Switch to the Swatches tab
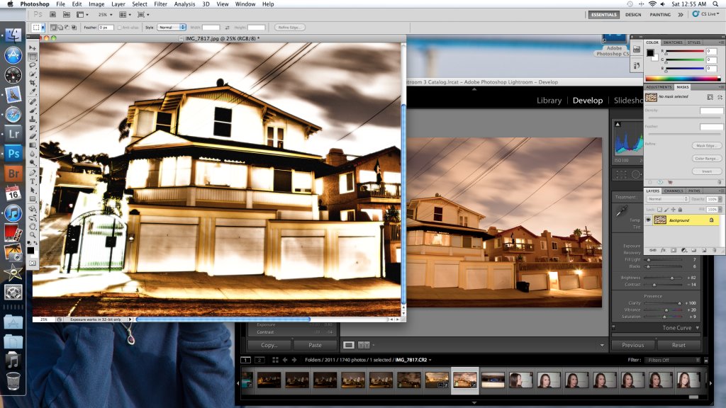 click(673, 42)
